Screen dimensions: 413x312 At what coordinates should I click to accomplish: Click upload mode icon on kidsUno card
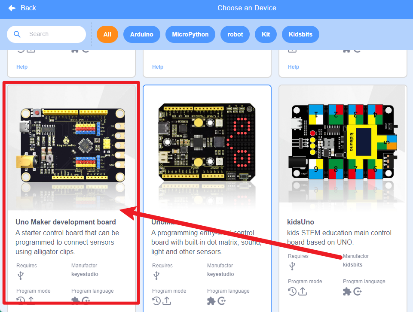tap(303, 291)
